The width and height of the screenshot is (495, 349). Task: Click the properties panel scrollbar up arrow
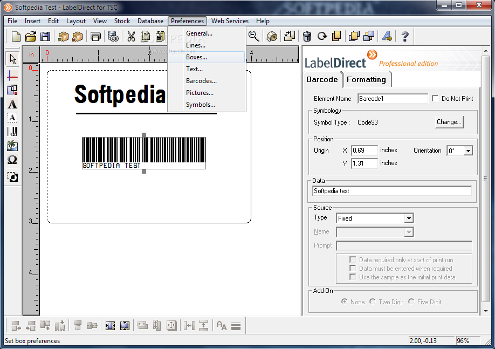tap(485, 51)
